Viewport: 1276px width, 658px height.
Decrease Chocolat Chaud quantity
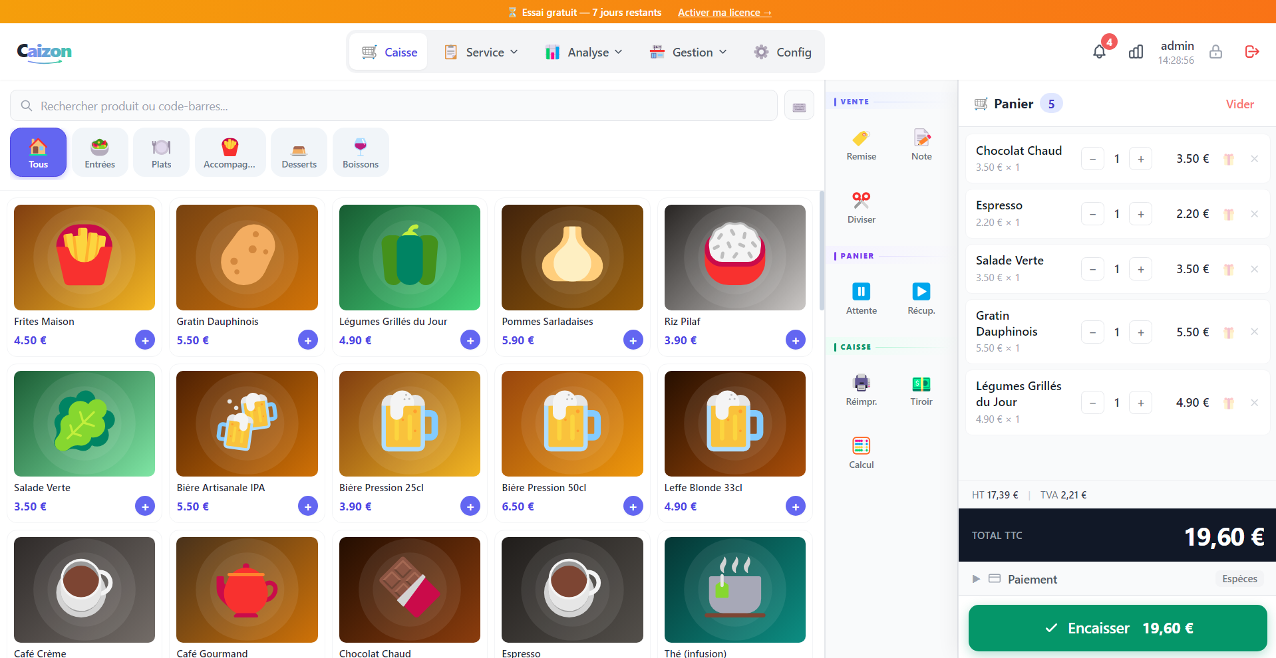pyautogui.click(x=1092, y=159)
